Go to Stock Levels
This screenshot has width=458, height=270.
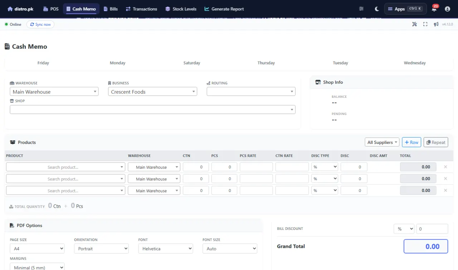[x=181, y=9]
